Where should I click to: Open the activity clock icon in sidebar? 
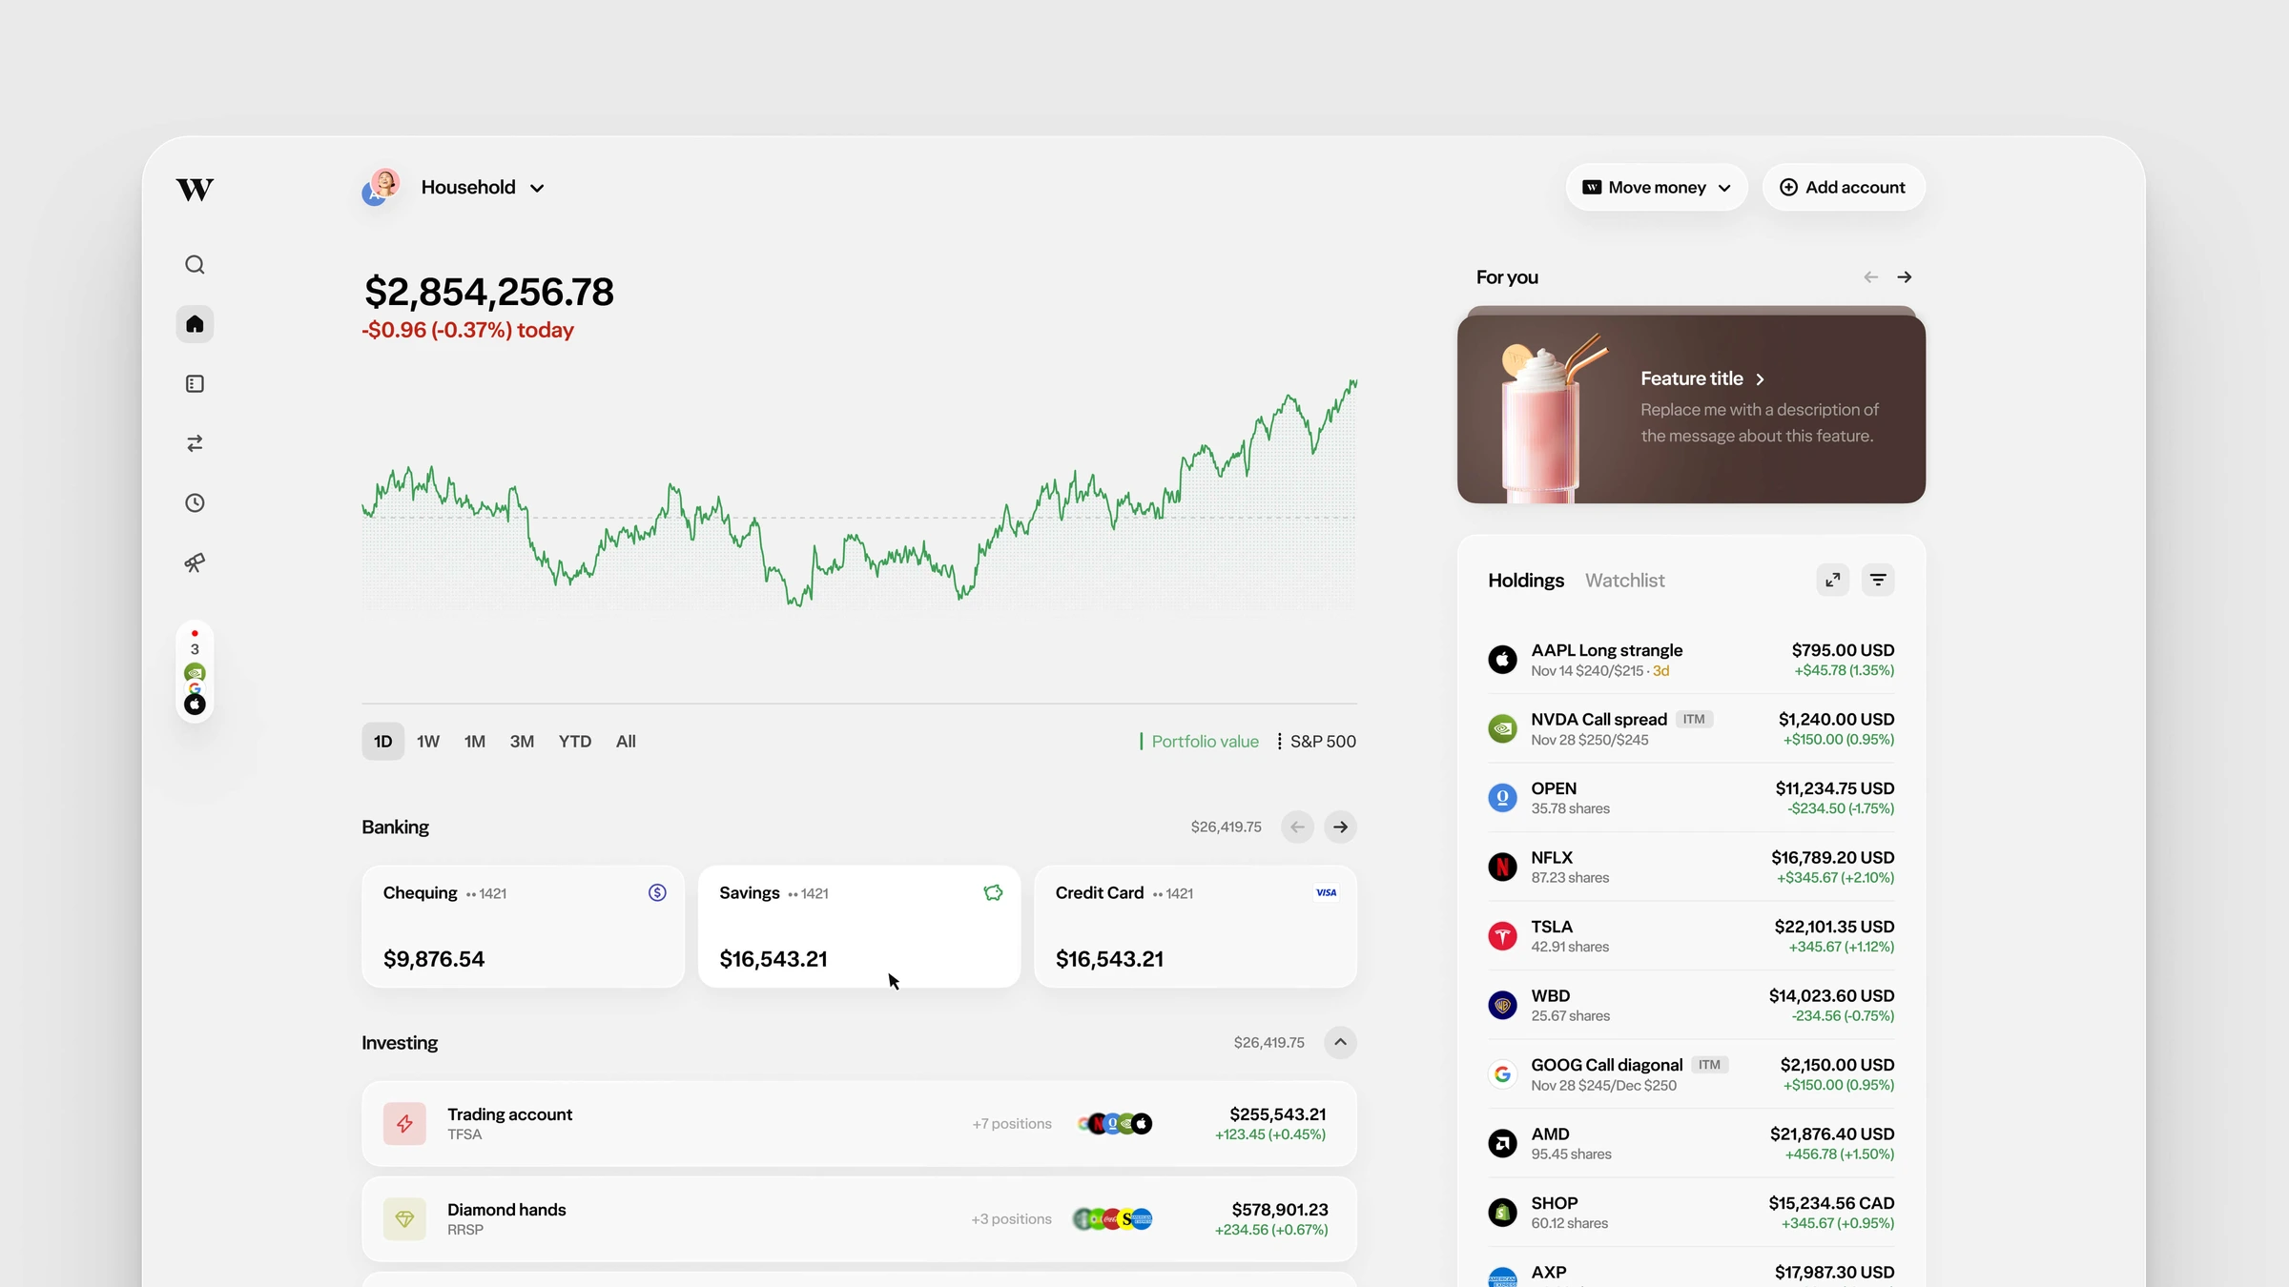click(x=195, y=502)
